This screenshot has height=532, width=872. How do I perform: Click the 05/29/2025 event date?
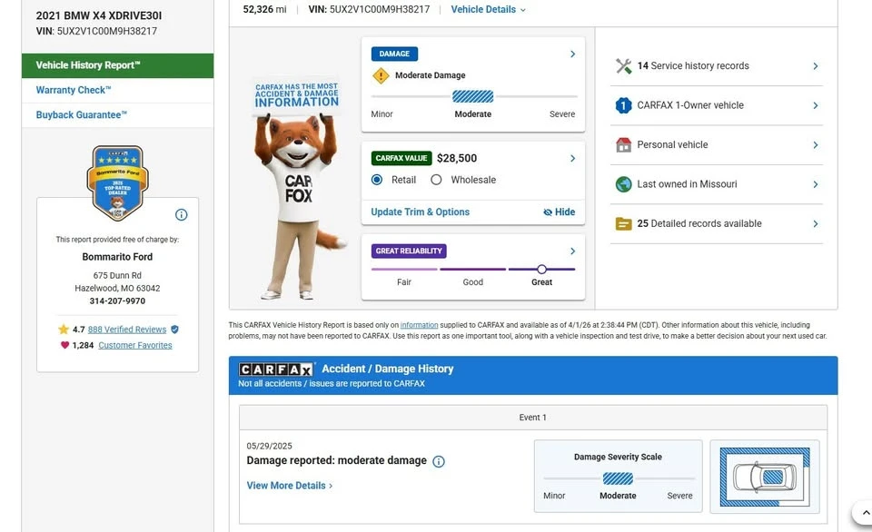[269, 446]
